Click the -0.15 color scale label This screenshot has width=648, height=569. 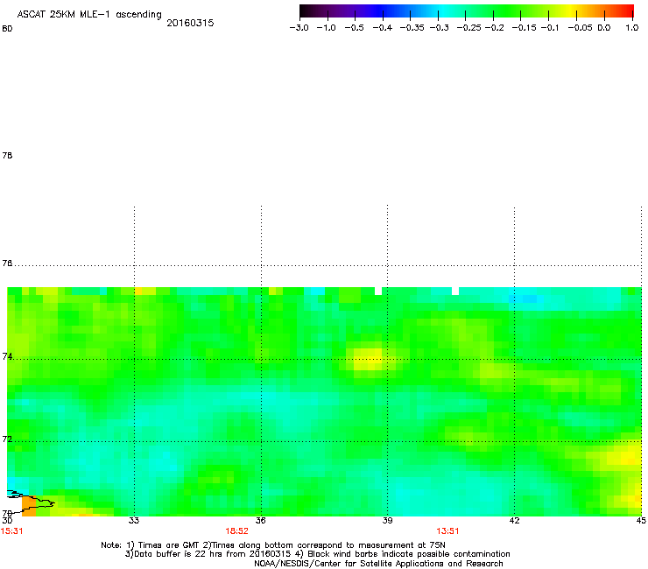click(524, 28)
